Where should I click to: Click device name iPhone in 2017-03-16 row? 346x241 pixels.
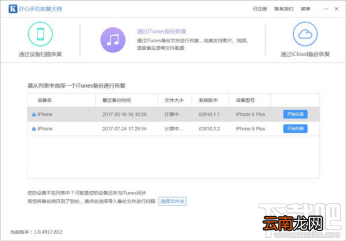[45, 115]
